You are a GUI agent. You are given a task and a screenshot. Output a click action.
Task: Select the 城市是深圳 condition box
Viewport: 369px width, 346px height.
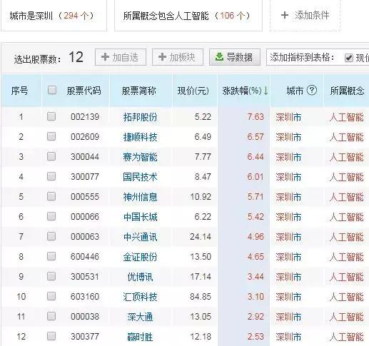click(x=54, y=16)
